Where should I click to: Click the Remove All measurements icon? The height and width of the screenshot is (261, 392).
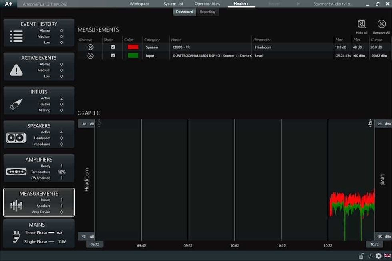(x=381, y=24)
